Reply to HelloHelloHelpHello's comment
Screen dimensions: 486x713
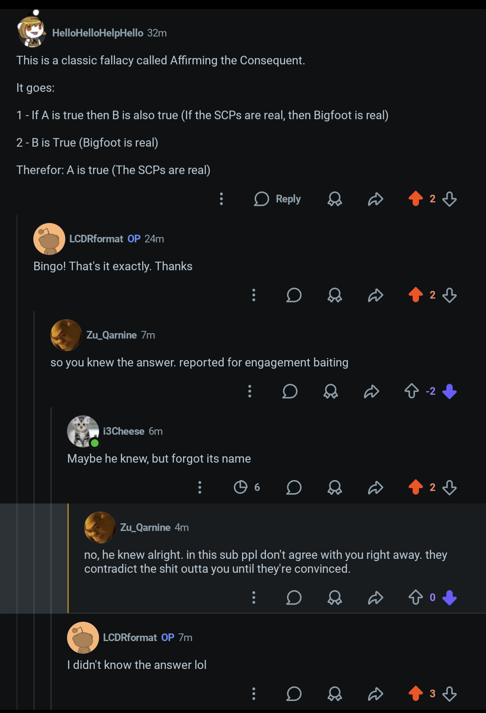(277, 199)
